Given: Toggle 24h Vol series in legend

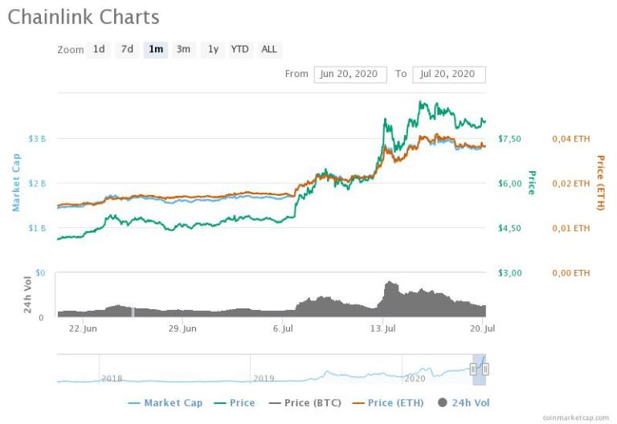Looking at the screenshot, I should click(464, 403).
